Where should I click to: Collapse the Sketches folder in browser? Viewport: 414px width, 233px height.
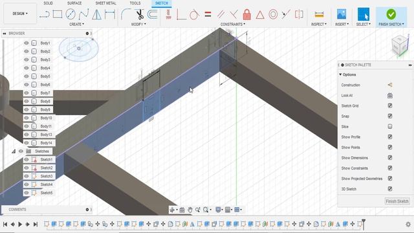pos(14,151)
